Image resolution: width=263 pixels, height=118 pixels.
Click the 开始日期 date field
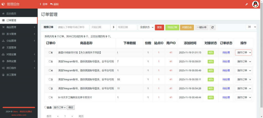100,27
